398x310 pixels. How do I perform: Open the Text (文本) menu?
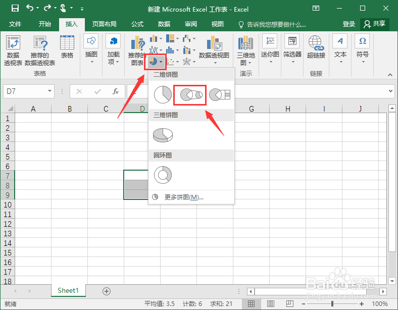(340, 49)
